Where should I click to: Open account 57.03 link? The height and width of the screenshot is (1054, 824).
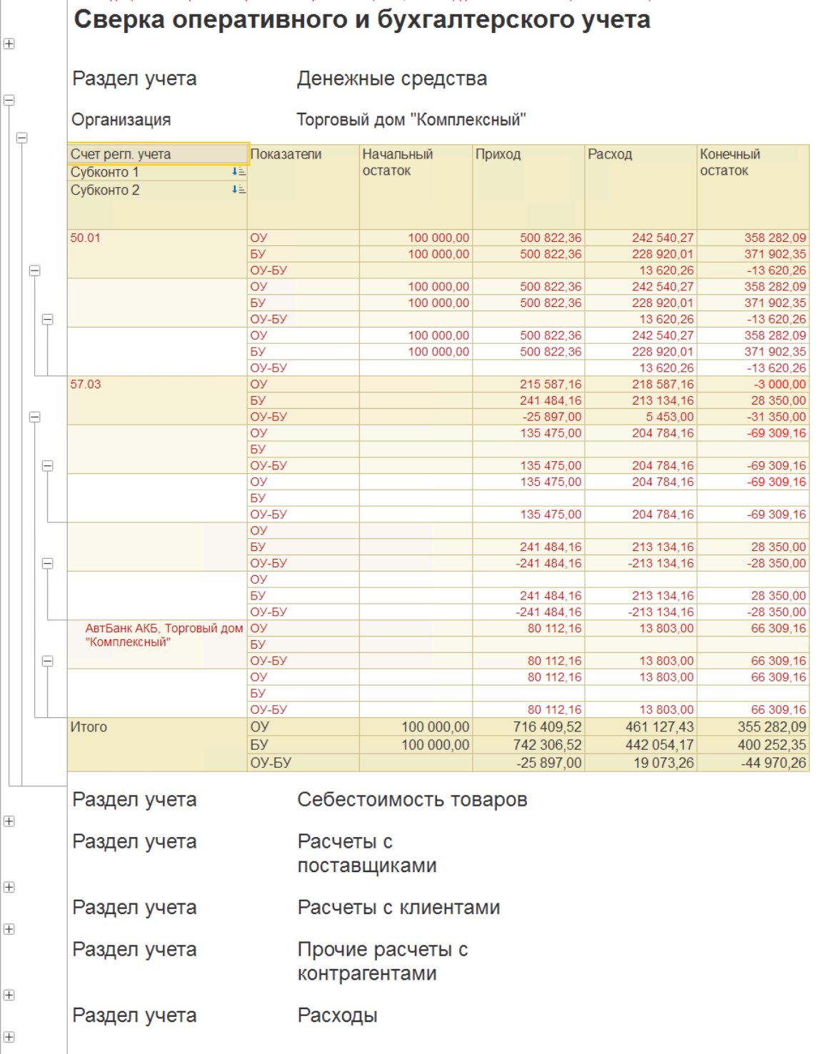[86, 384]
